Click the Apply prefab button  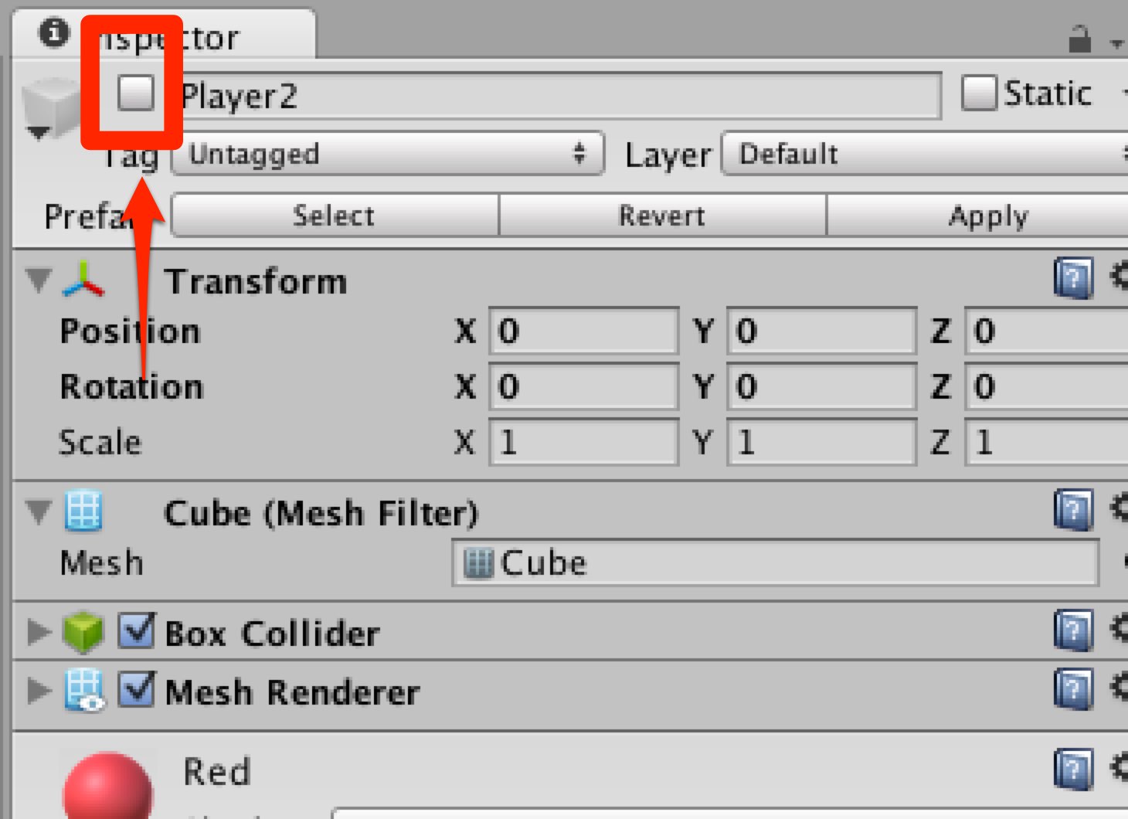(x=987, y=216)
